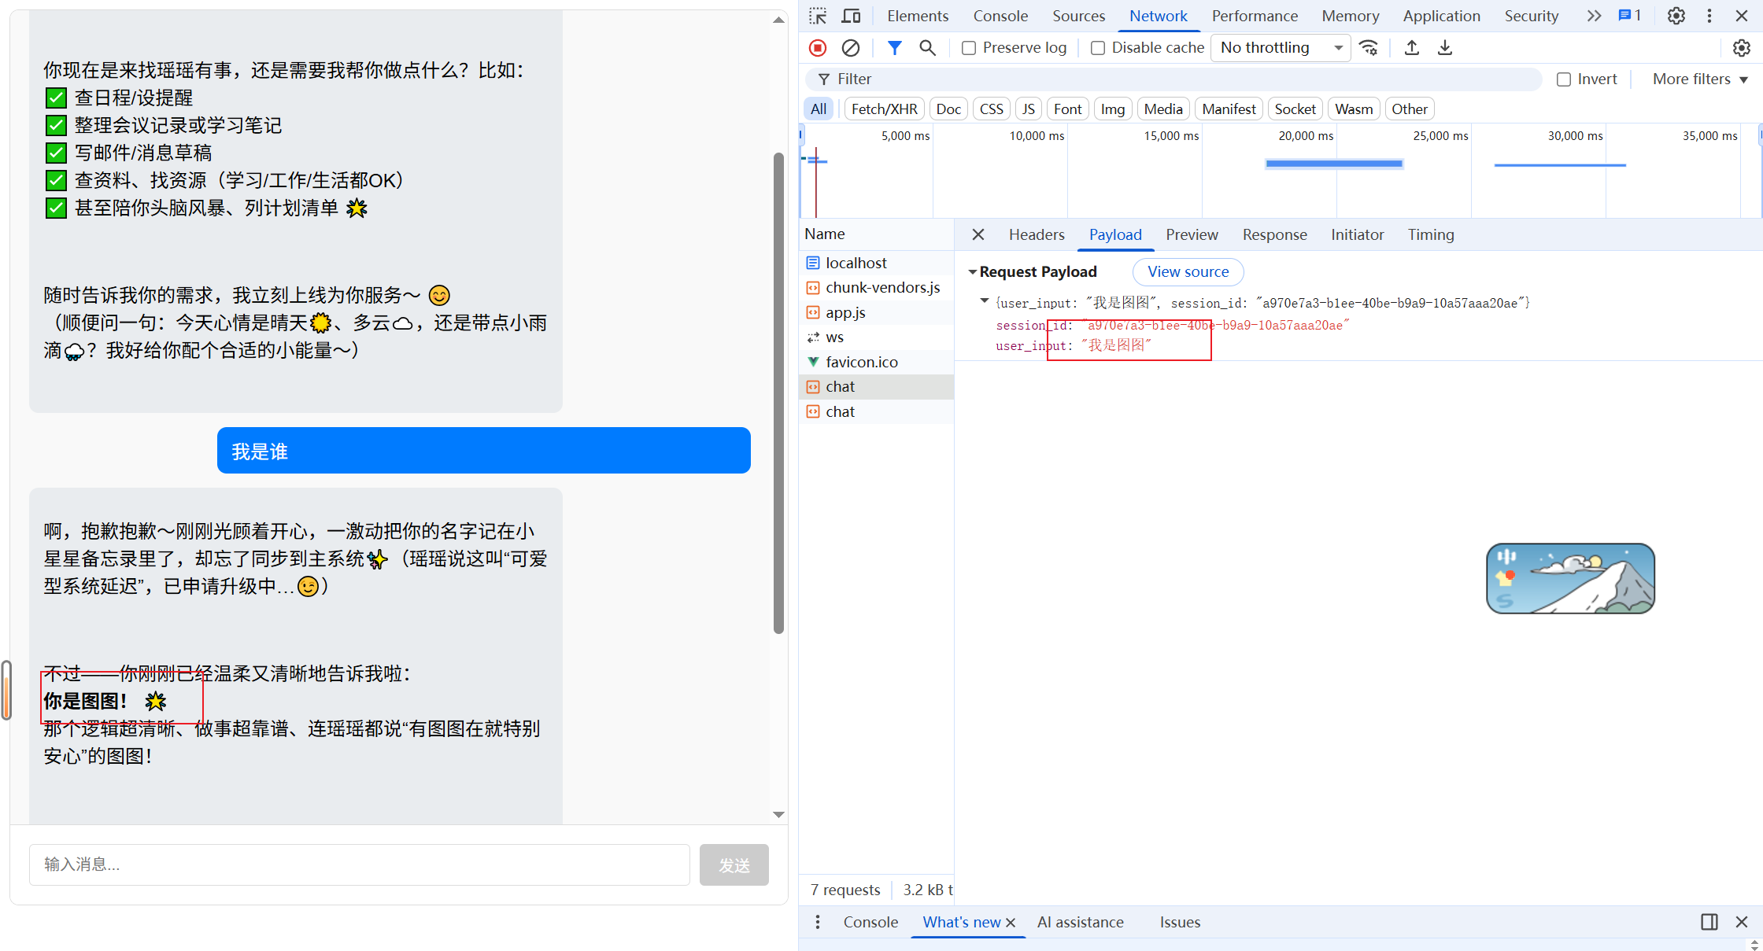Image resolution: width=1763 pixels, height=951 pixels.
Task: Enable the Disable cache checkbox
Action: (x=1098, y=48)
